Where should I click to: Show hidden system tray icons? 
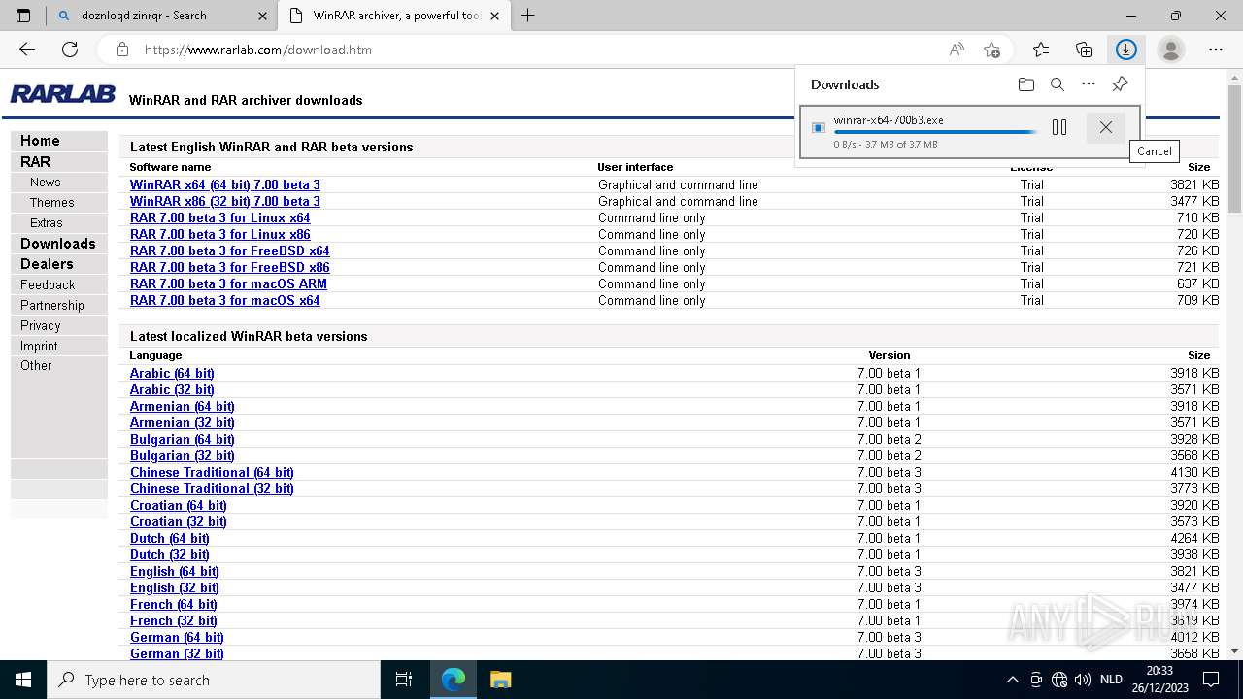pyautogui.click(x=1012, y=680)
